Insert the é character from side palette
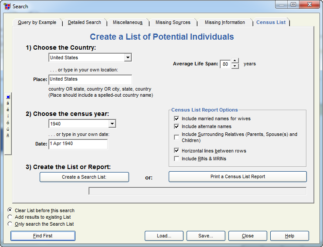The width and height of the screenshot is (323, 247). point(8,109)
